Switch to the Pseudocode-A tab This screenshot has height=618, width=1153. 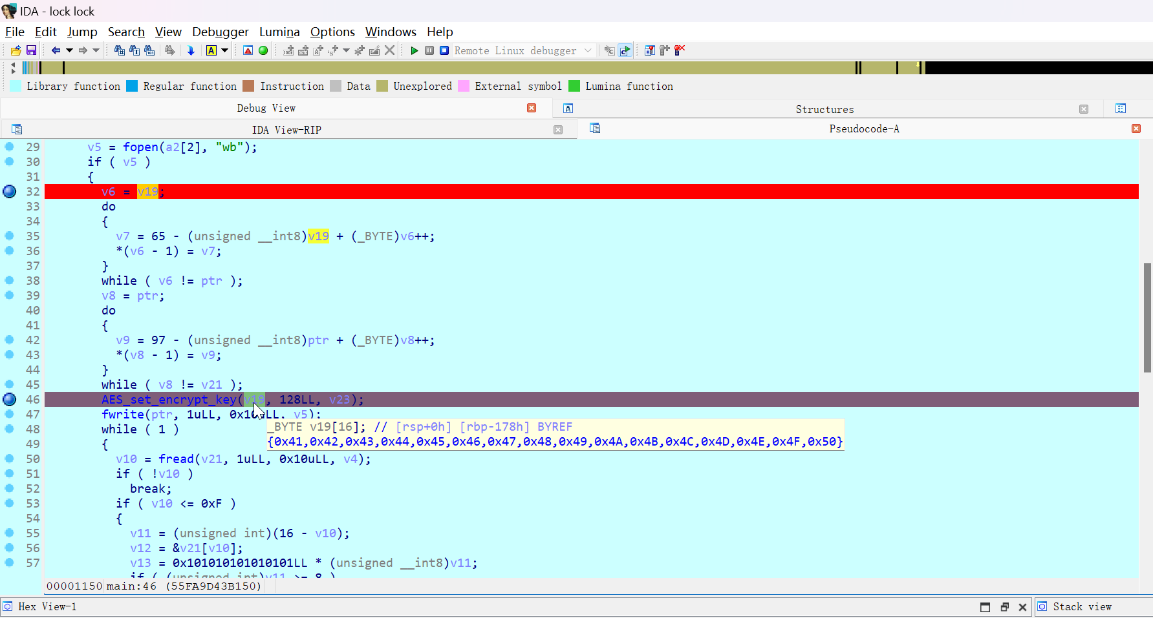tap(864, 129)
